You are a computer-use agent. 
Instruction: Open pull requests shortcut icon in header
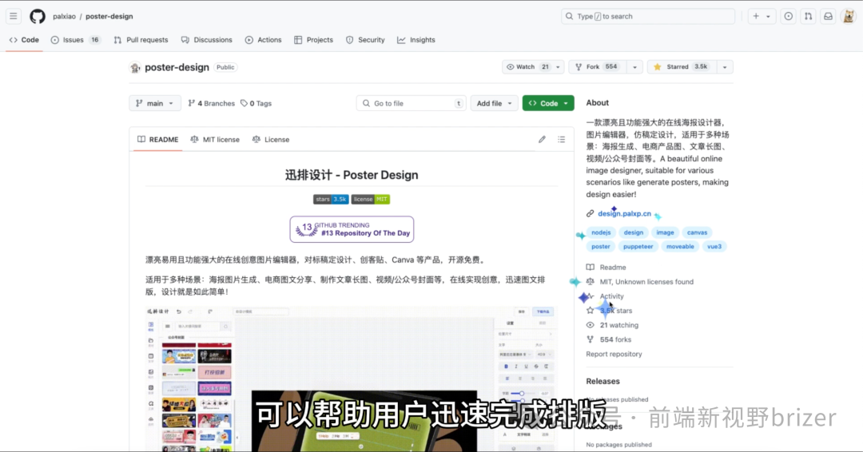(808, 17)
